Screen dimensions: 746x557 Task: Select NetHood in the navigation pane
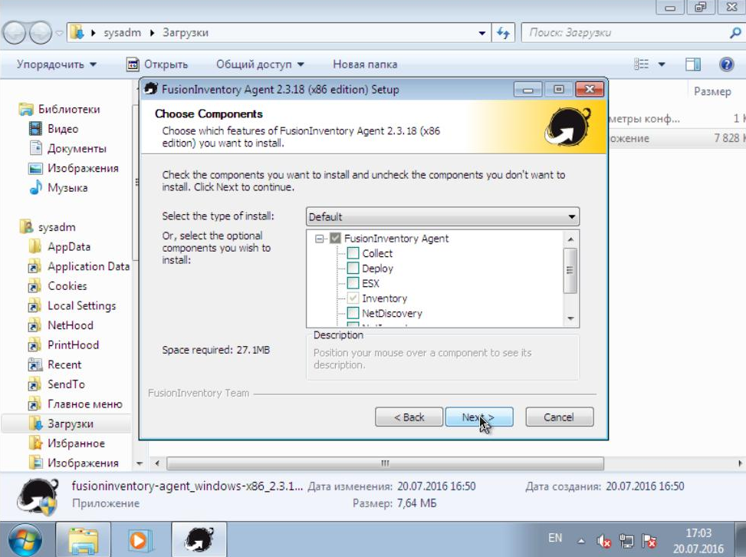click(x=61, y=325)
